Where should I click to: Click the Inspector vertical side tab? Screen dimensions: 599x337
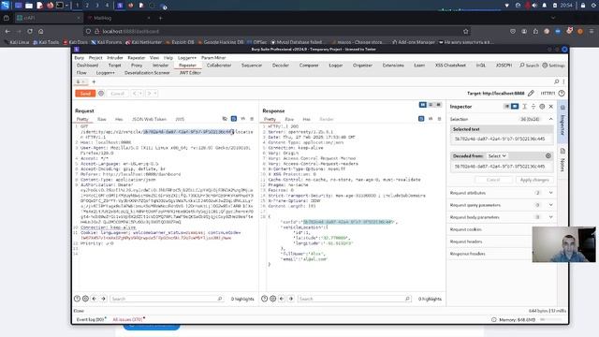[562, 122]
